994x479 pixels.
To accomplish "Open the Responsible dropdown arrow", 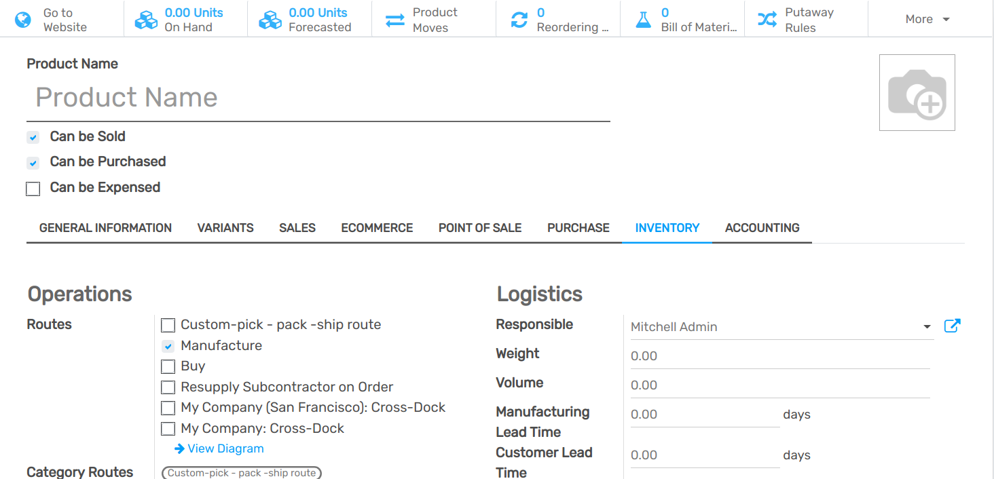I will click(927, 327).
